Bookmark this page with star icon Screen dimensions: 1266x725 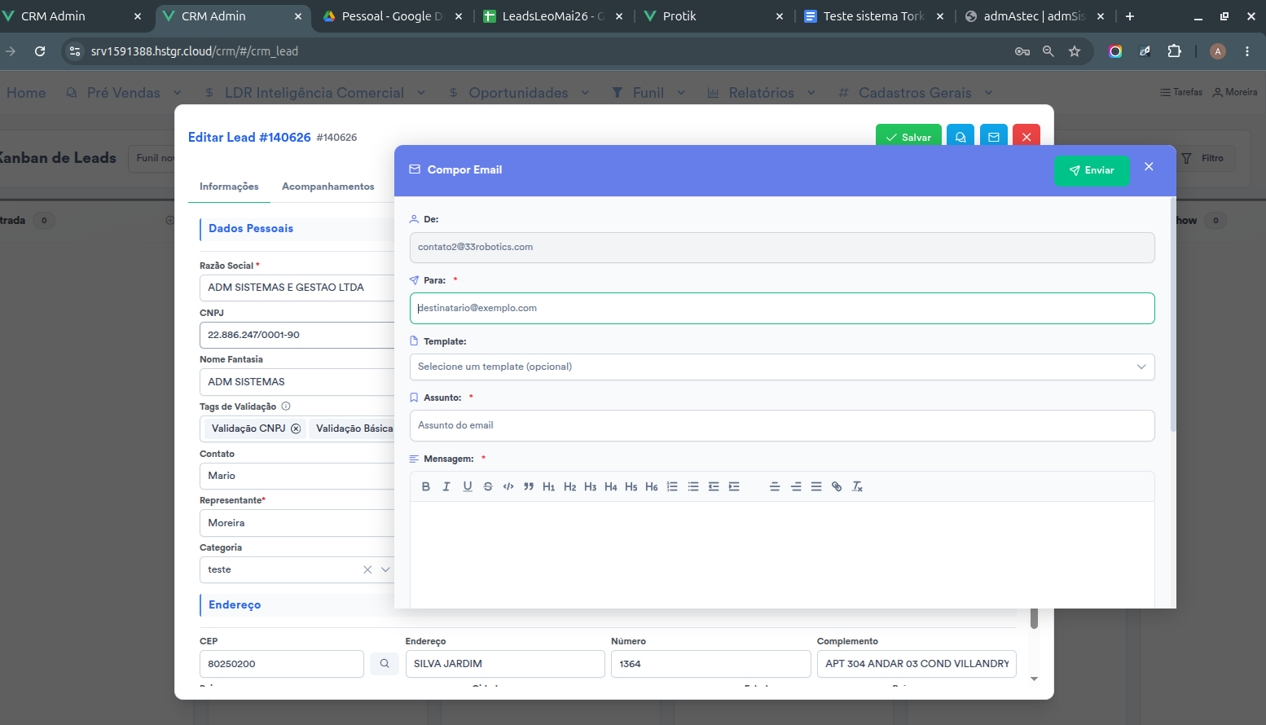click(x=1075, y=51)
